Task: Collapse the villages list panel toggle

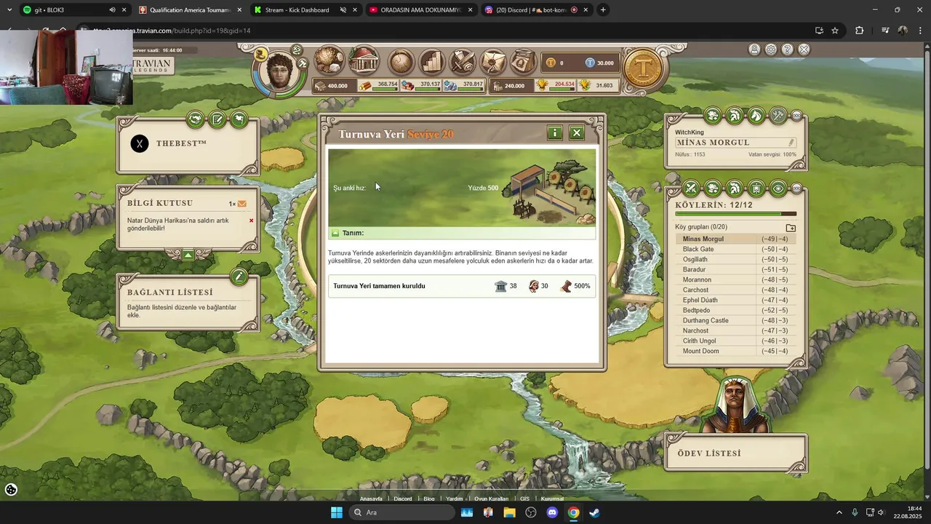Action: pos(796,188)
